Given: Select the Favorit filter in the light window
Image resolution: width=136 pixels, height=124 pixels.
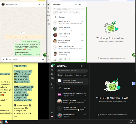Looking at the screenshot, I should coord(72,13).
